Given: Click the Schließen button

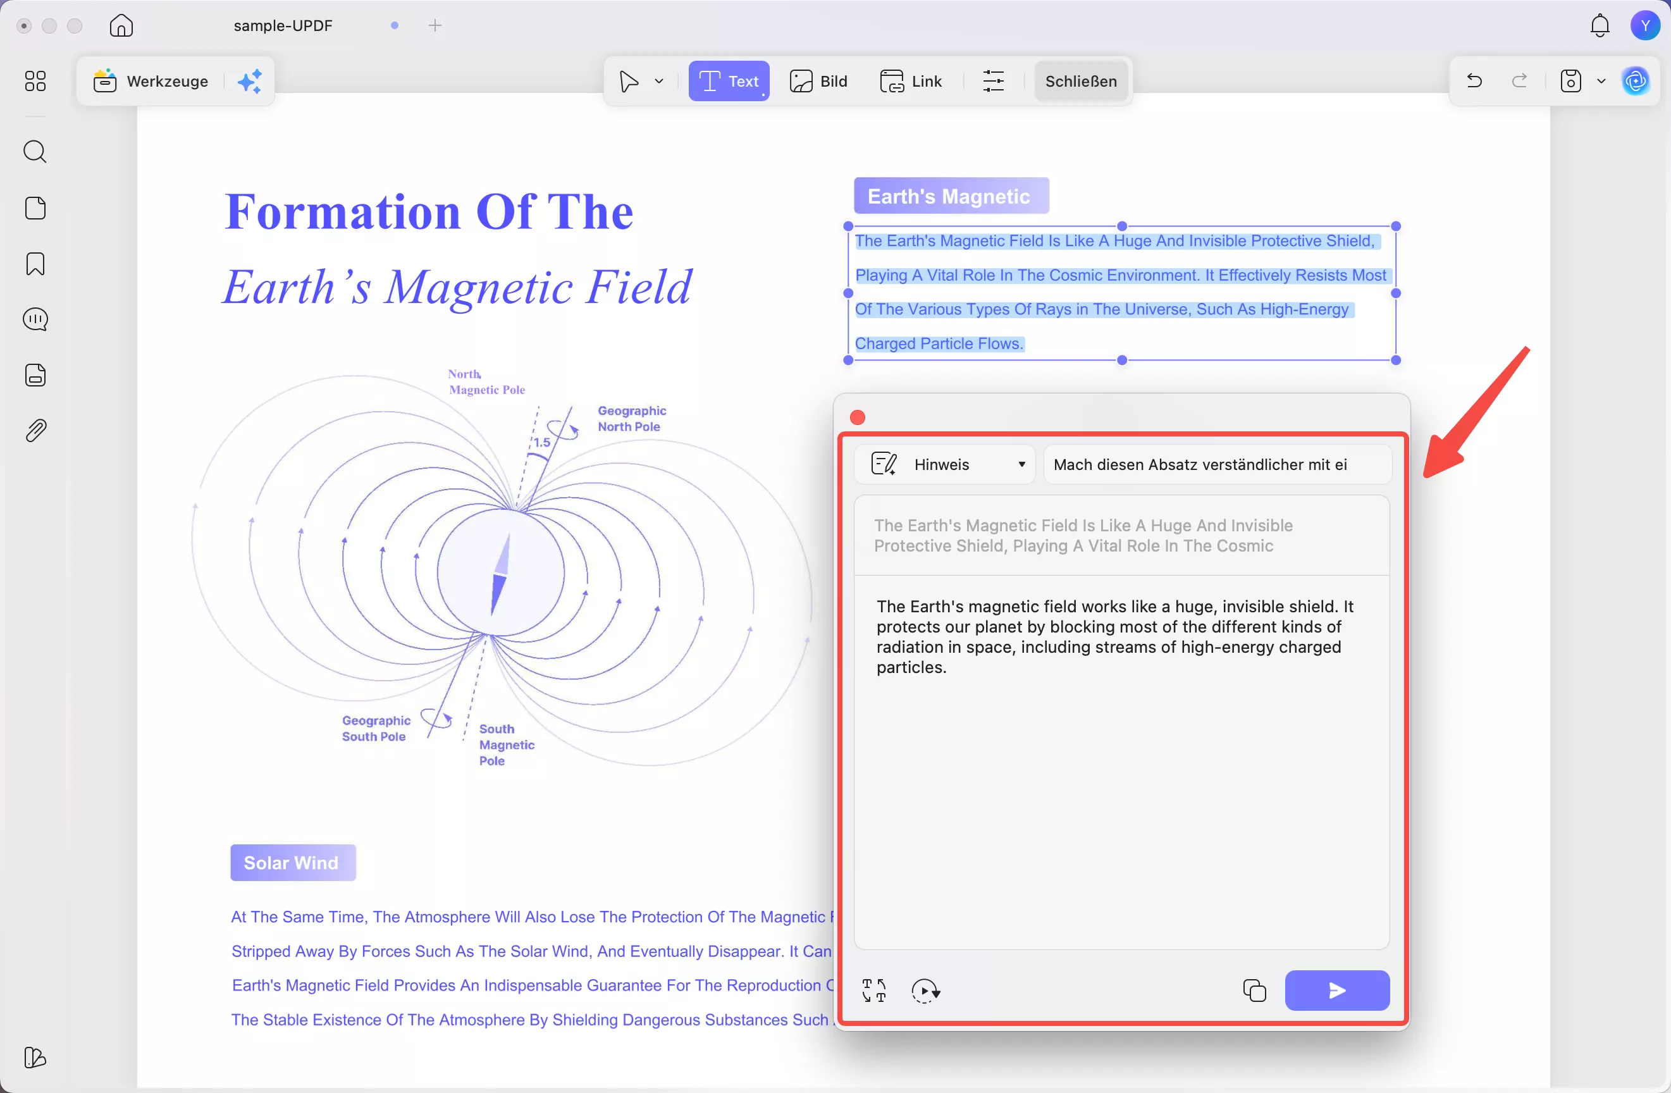Looking at the screenshot, I should (x=1080, y=81).
